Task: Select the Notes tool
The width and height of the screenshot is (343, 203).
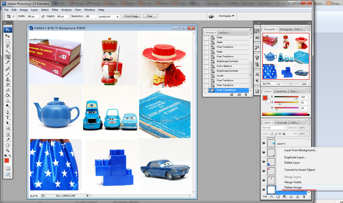Action: (8, 134)
